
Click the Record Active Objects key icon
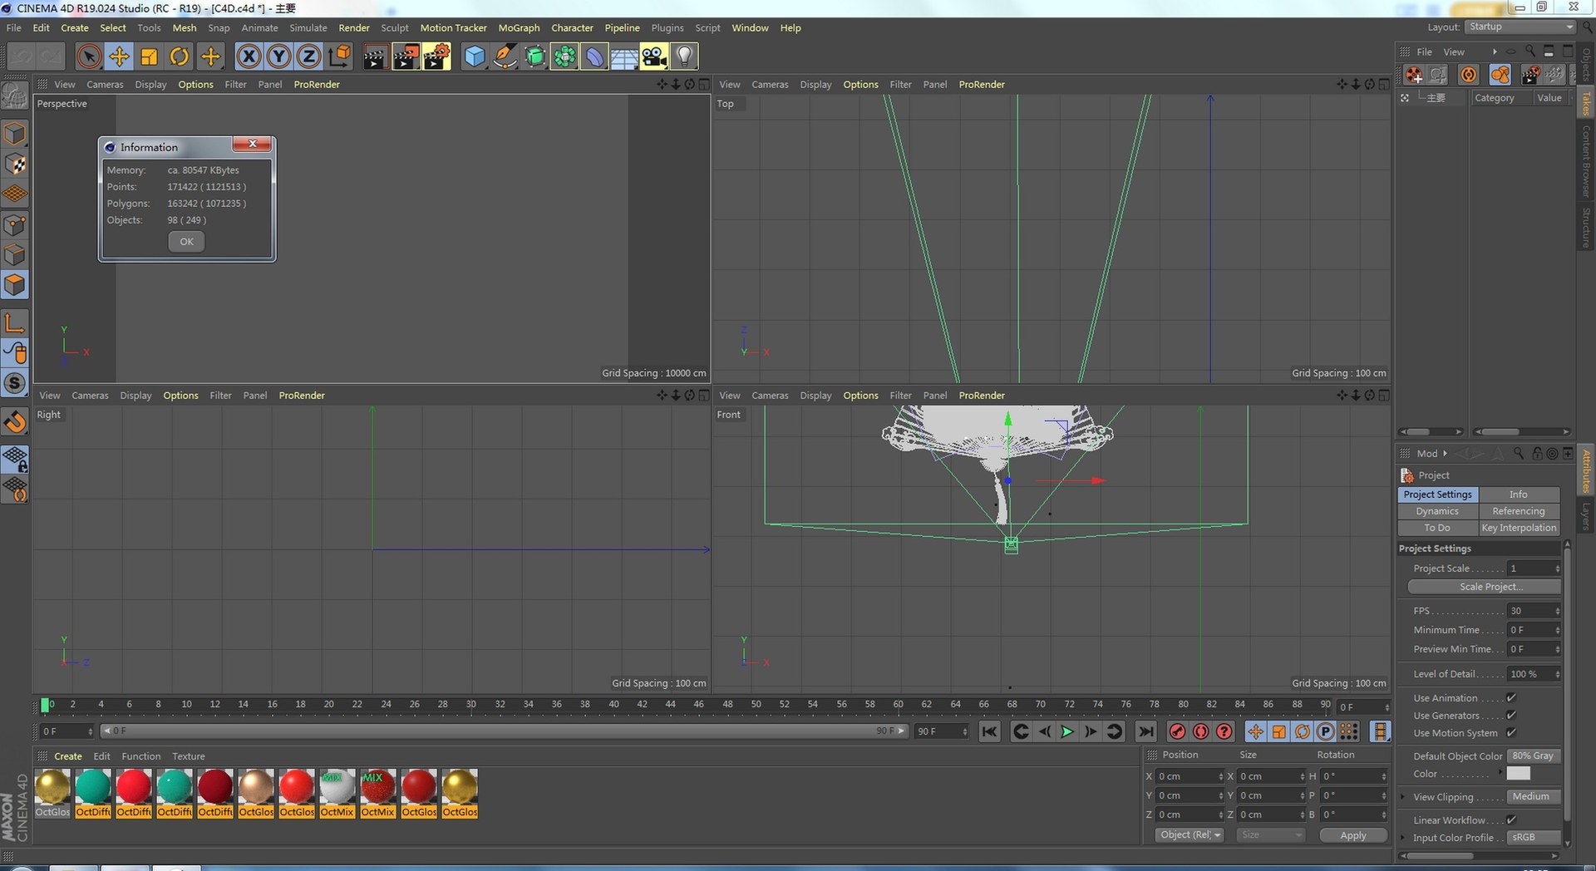pos(1177,731)
